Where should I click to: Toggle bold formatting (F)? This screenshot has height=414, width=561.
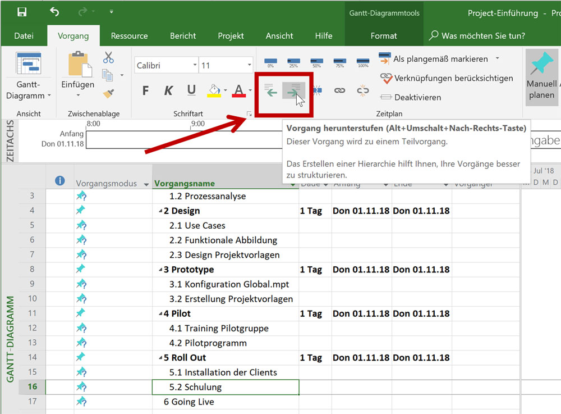(x=146, y=90)
